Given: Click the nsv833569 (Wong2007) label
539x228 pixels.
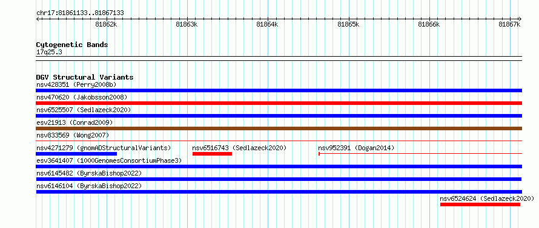Looking at the screenshot, I should pyautogui.click(x=73, y=135).
